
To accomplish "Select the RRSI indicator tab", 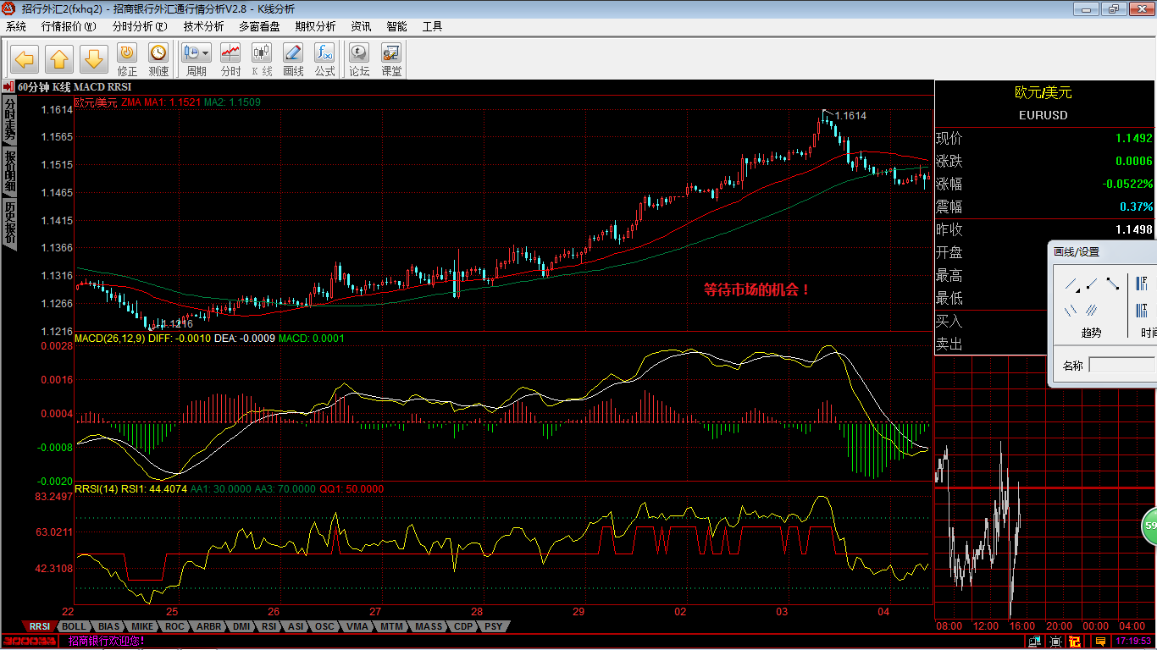I will click(40, 626).
